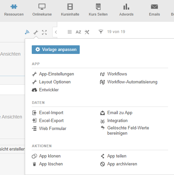The width and height of the screenshot is (174, 175).
Task: Click the Onlinekurse label
Action: point(42,14)
